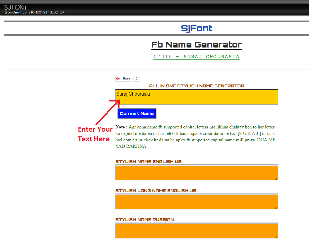Open the blue SJFont title link
Image resolution: width=309 pixels, height=244 pixels.
197,28
